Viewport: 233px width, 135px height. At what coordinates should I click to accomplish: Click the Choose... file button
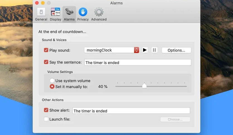[175, 119]
